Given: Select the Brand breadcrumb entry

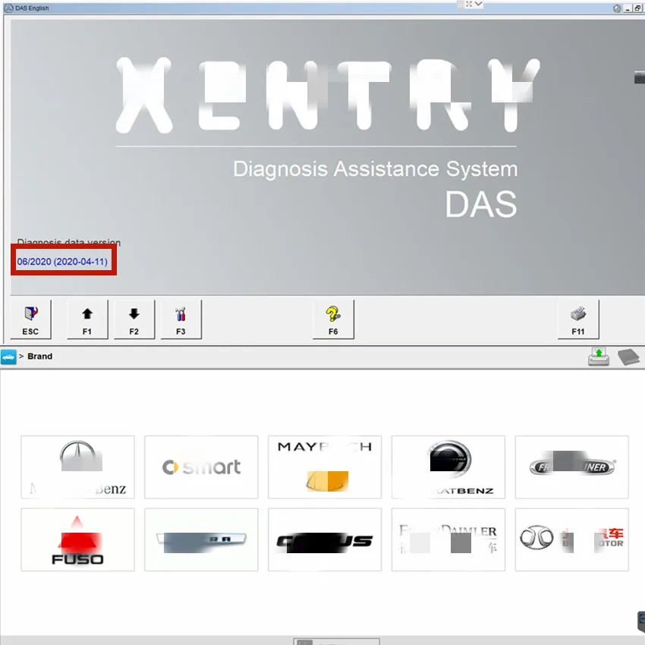Looking at the screenshot, I should [39, 356].
